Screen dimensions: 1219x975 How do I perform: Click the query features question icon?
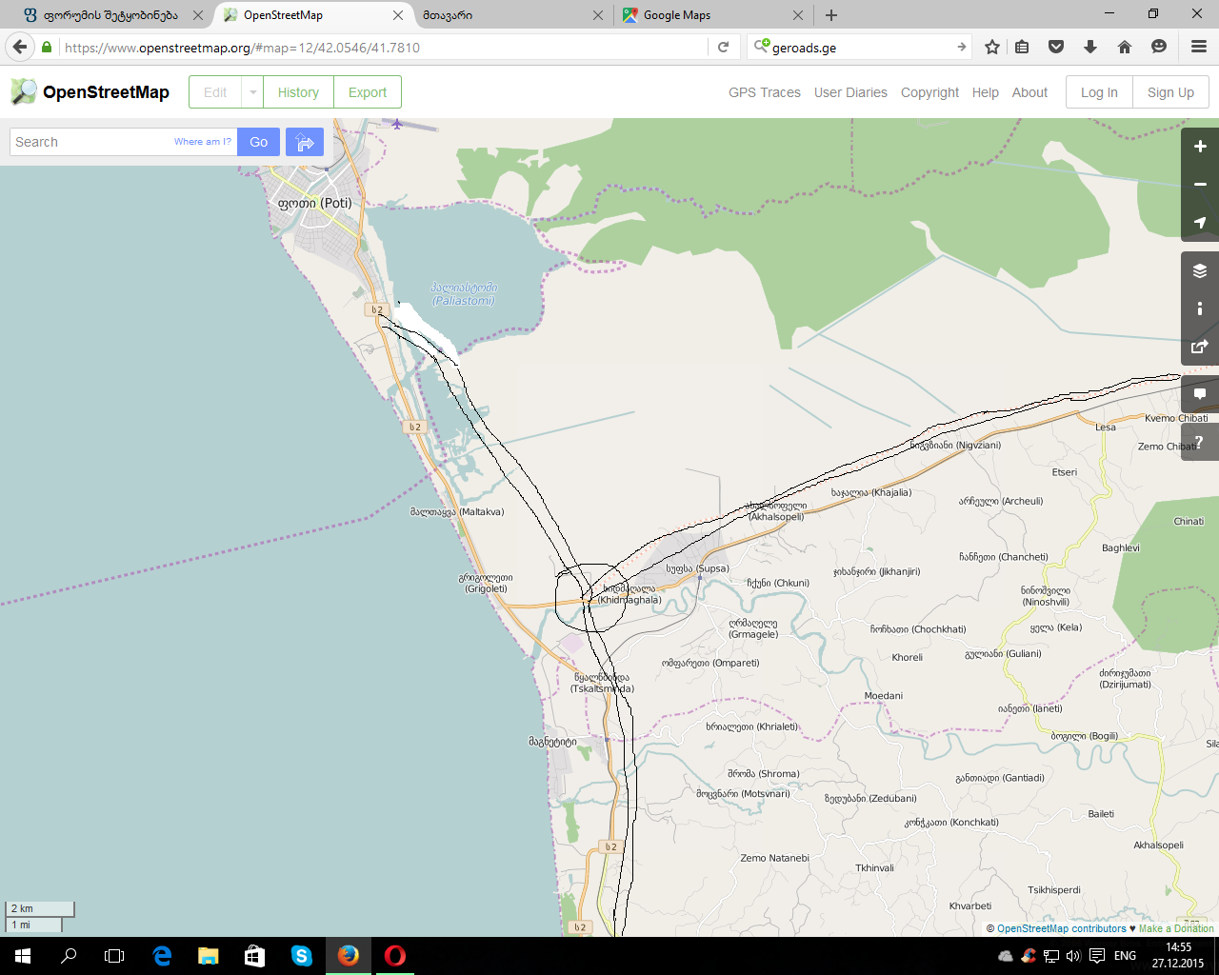1200,441
